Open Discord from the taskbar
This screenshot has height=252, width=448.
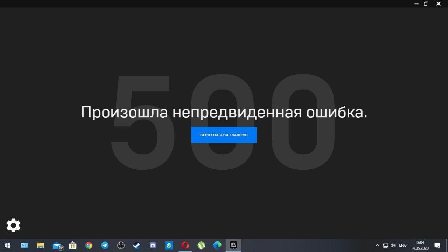click(x=153, y=245)
